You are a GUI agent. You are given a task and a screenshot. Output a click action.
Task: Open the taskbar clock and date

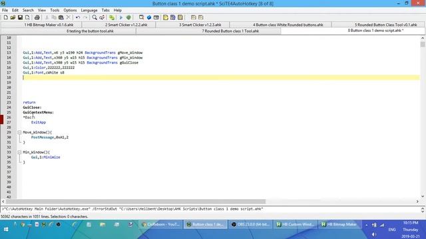(411, 230)
